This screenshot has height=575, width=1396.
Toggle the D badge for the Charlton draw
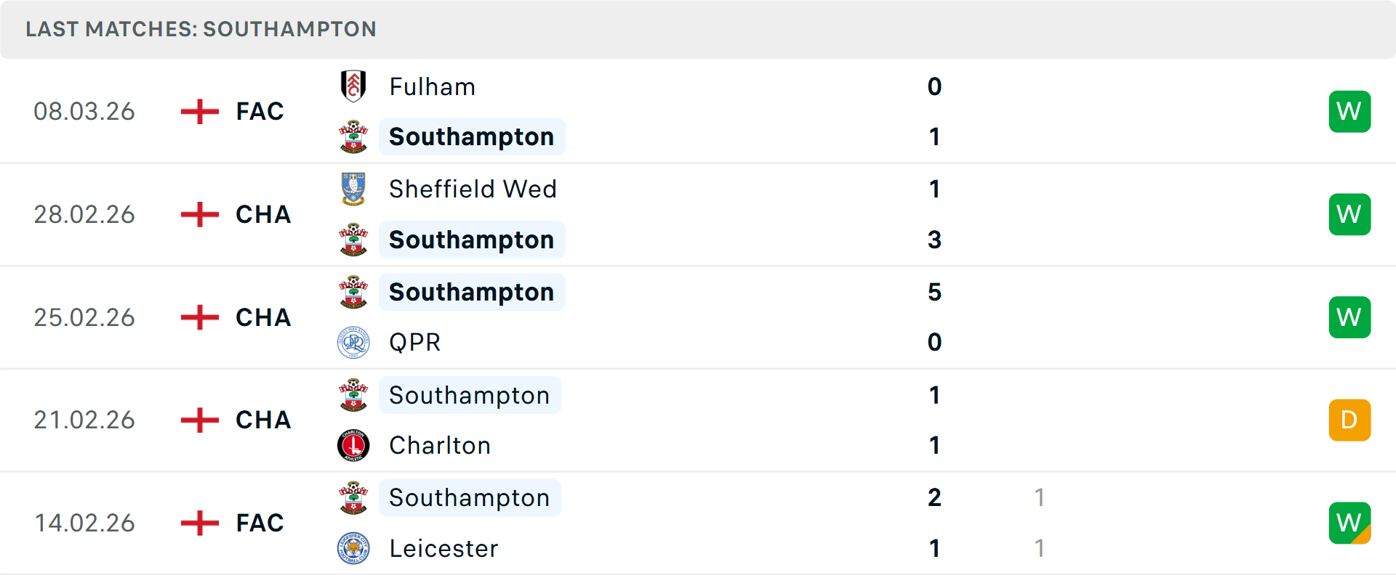coord(1349,420)
